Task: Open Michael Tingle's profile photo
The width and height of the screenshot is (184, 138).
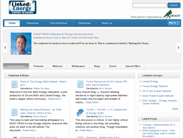Action: coord(21,44)
